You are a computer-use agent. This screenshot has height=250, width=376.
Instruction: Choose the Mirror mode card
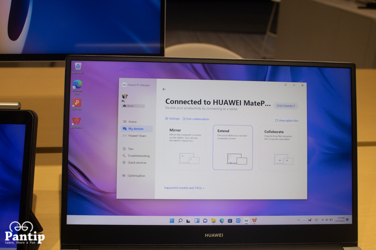click(185, 147)
